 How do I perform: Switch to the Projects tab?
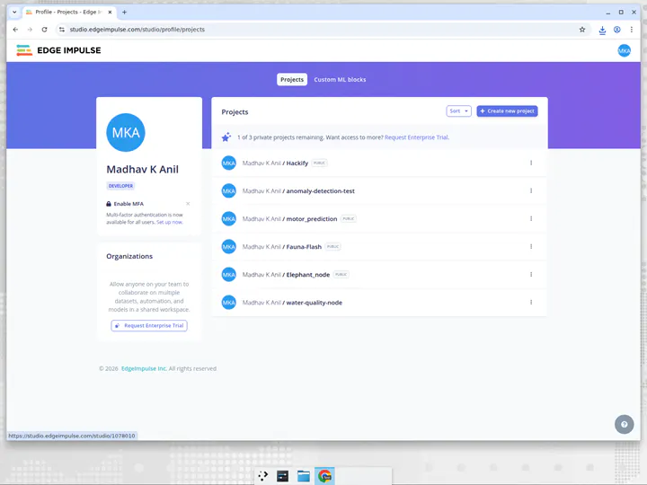pos(292,80)
